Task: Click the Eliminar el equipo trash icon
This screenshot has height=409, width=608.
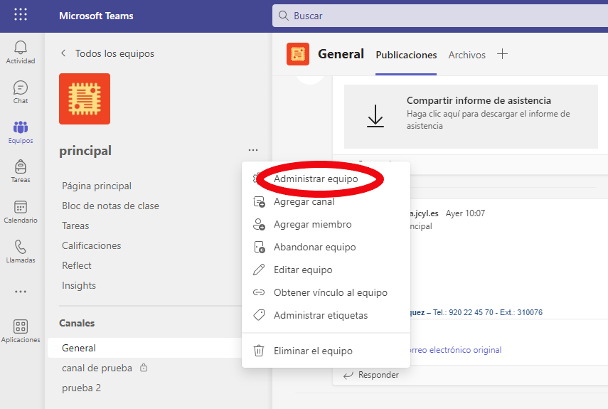Action: 259,351
